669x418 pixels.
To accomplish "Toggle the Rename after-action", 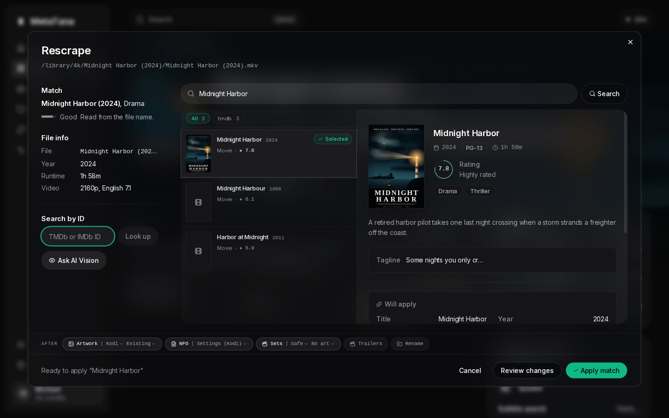I will 410,344.
